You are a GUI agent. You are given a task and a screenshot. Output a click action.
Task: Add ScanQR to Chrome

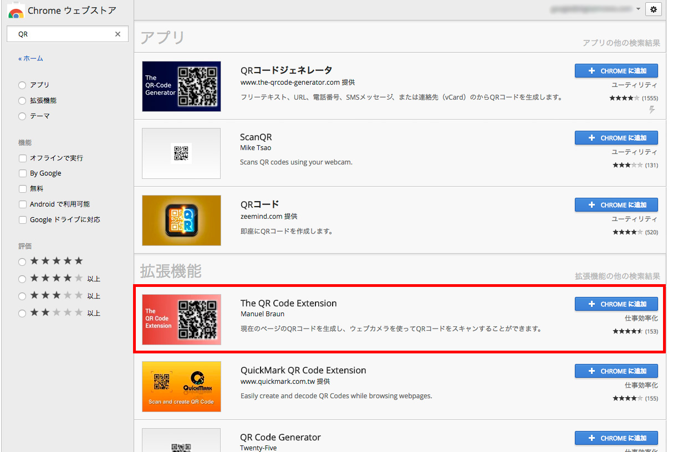pyautogui.click(x=616, y=138)
